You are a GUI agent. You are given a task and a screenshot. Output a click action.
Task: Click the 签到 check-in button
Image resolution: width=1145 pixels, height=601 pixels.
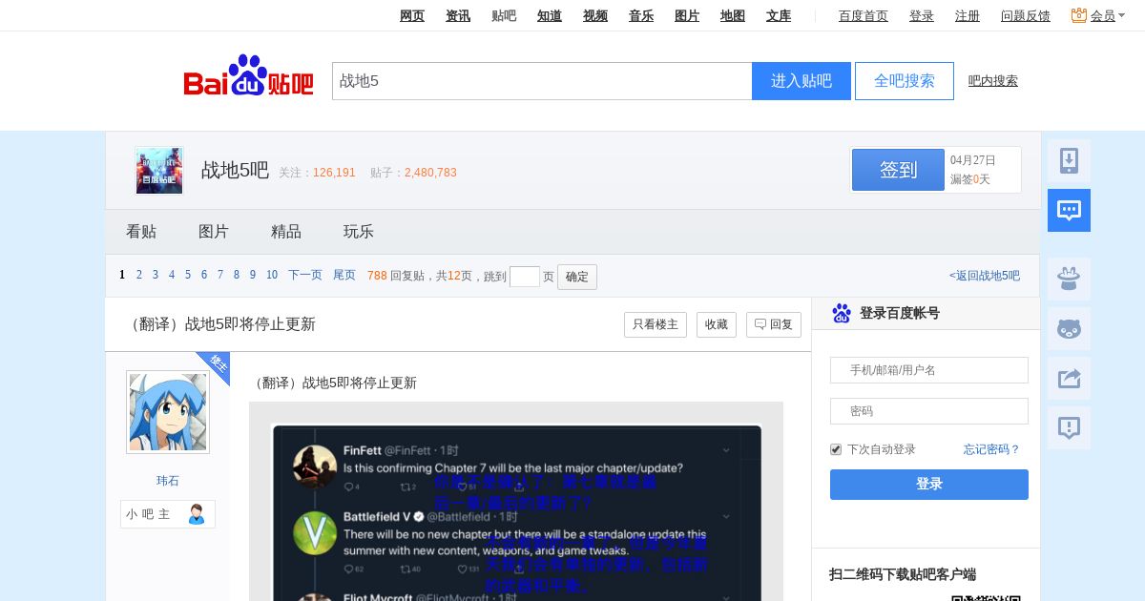tap(898, 170)
